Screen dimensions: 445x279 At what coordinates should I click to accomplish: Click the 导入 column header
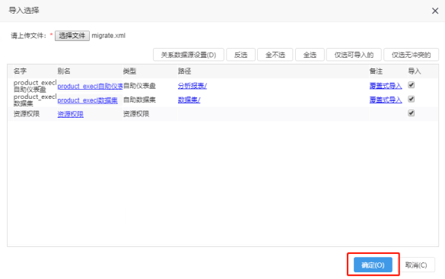[x=415, y=71]
